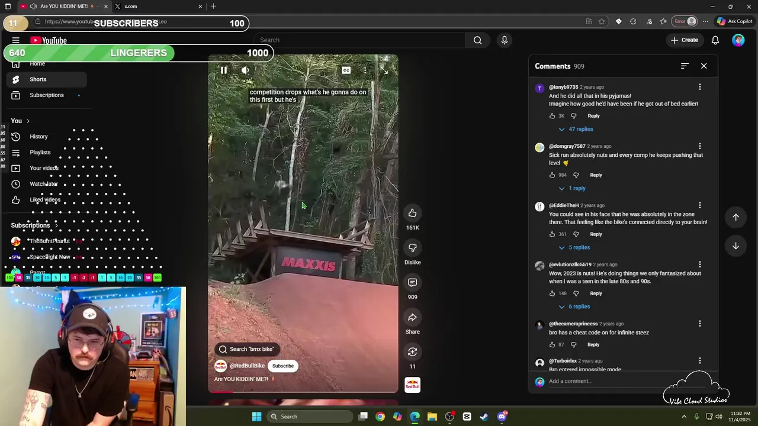Click the YouTube search box
Image resolution: width=758 pixels, height=426 pixels.
pos(360,40)
